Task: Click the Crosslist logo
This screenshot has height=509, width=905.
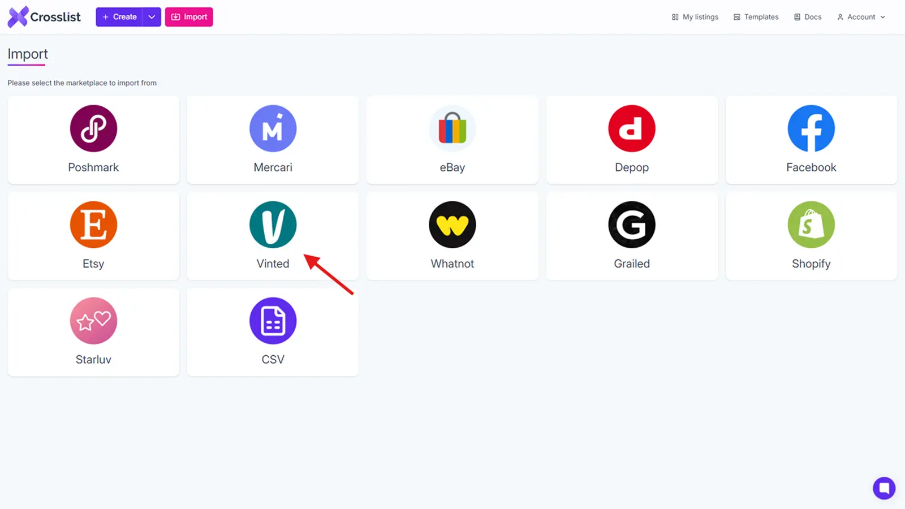Action: (x=44, y=17)
